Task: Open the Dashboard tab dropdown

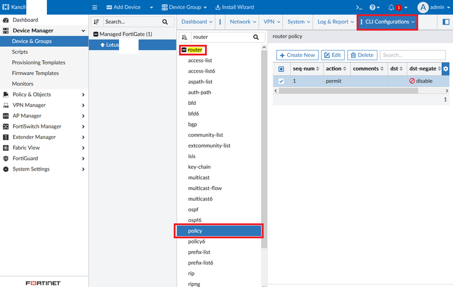Action: click(x=197, y=22)
